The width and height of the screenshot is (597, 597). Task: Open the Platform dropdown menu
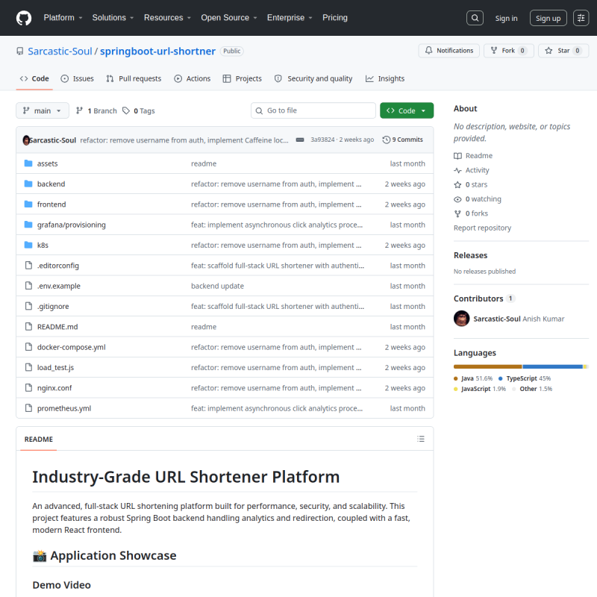point(63,17)
